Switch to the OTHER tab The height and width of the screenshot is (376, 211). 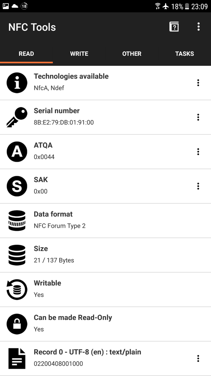tap(132, 54)
